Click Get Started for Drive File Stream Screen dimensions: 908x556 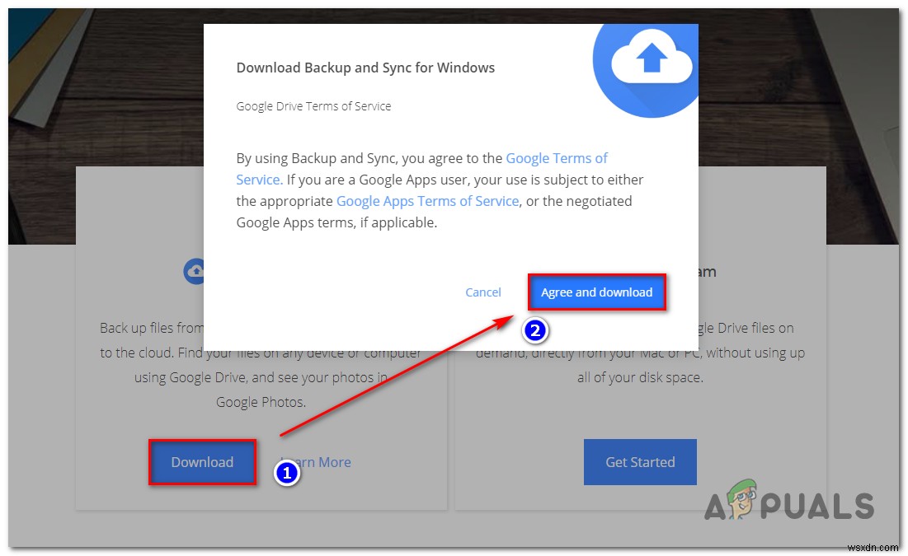640,462
